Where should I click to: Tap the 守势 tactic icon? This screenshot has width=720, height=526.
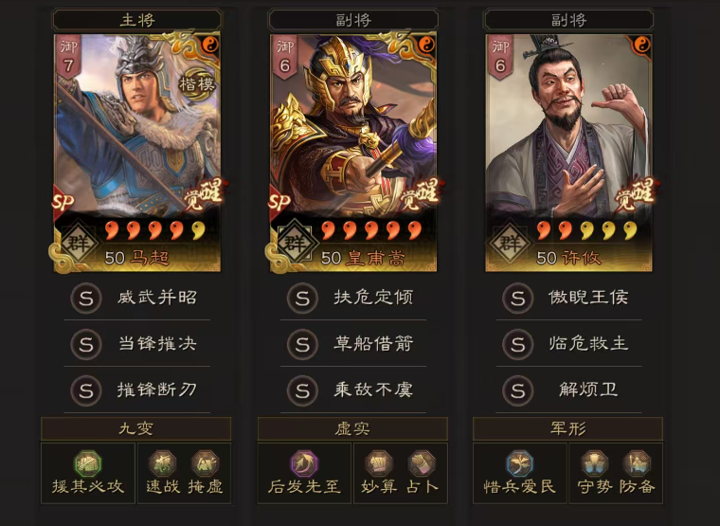[x=595, y=464]
